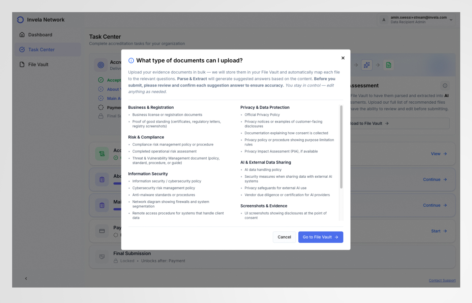Select File Vault in the navigation menu
472x303 pixels.
pos(37,64)
